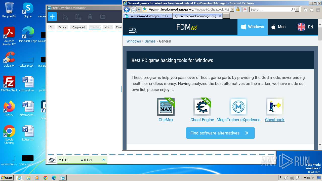The width and height of the screenshot is (322, 181).
Task: Open the Cheat Engine text link
Action: [202, 120]
